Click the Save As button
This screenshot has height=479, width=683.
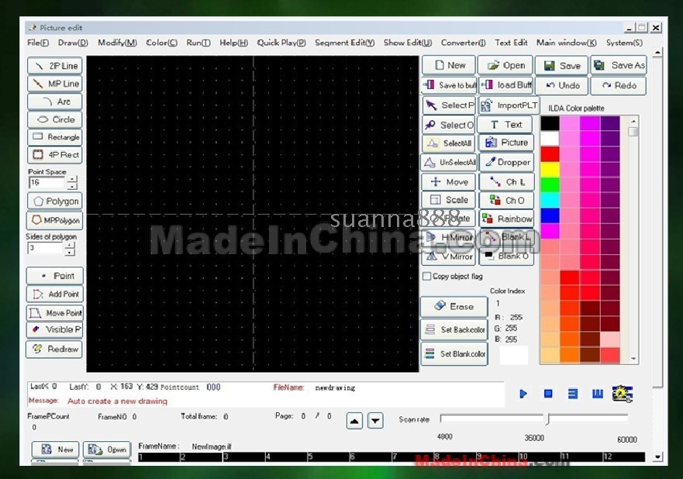click(x=619, y=65)
